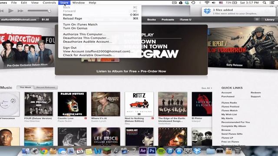The height and width of the screenshot is (156, 278).
Task: Open iMovie clapperboard icon in dock
Action: (125, 151)
